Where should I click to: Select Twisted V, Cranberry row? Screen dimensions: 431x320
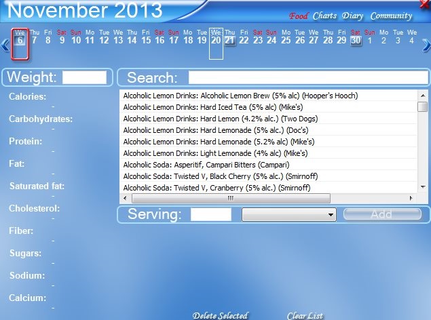268,188
